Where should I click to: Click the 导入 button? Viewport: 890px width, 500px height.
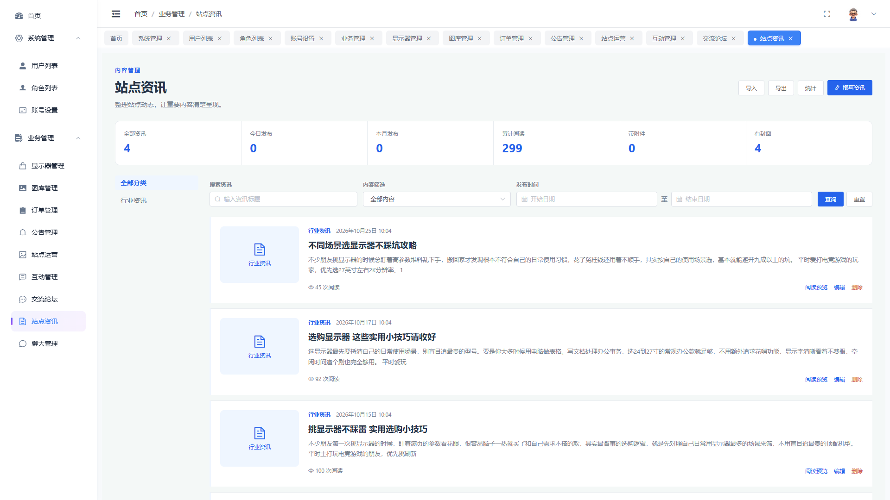pos(751,88)
